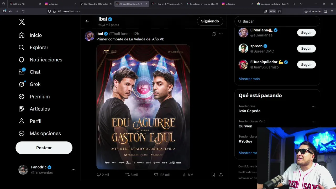The image size is (336, 189).
Task: Open the post's more options dots
Action: click(x=221, y=34)
